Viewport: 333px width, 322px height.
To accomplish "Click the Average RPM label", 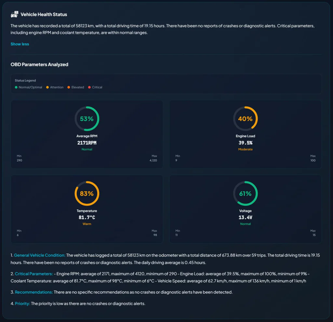I will [x=87, y=136].
